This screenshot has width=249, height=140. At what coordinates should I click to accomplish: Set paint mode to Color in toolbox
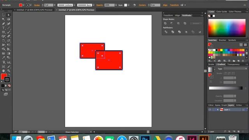tap(3, 86)
